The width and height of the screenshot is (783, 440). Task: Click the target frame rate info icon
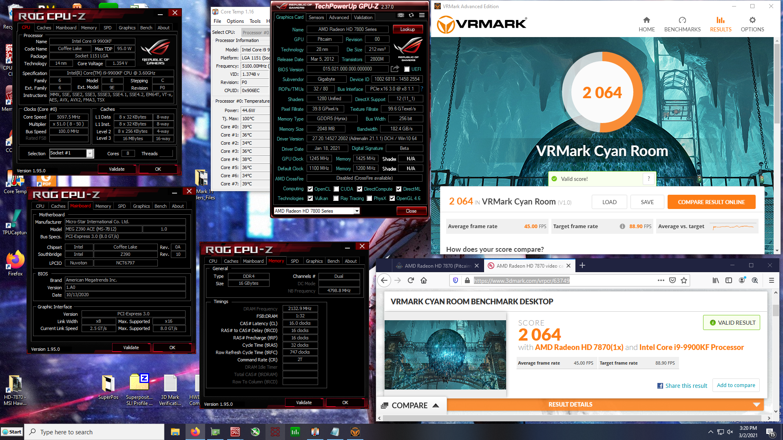click(622, 227)
